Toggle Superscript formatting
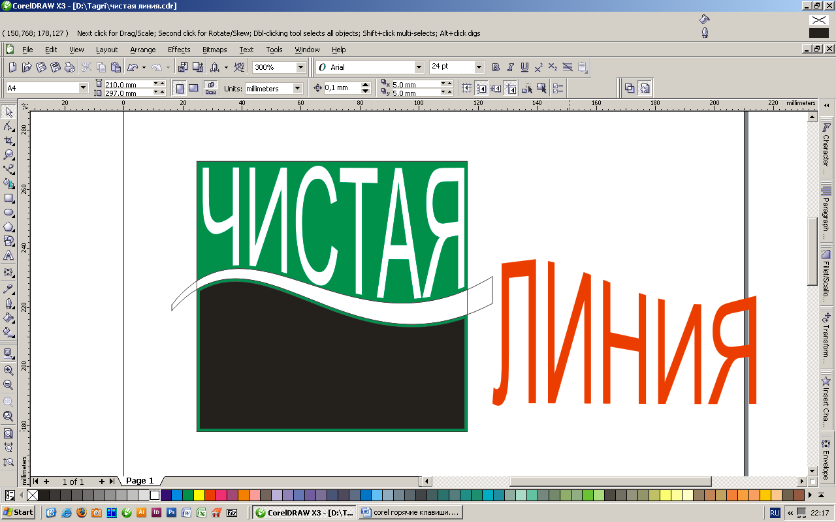836x522 pixels. tap(539, 67)
